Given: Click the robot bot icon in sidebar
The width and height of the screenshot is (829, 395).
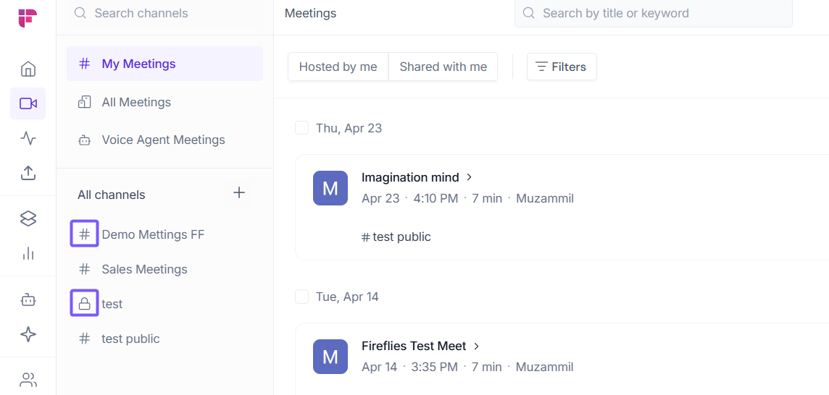Looking at the screenshot, I should 28,300.
